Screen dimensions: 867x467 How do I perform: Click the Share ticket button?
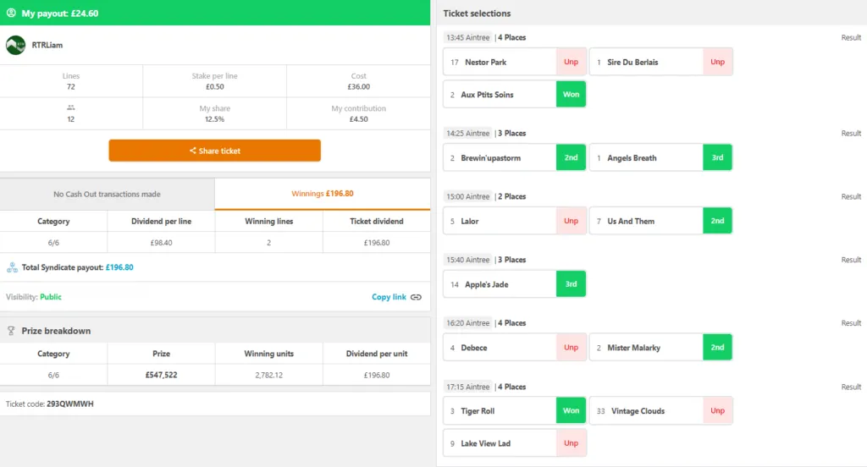[x=214, y=151]
